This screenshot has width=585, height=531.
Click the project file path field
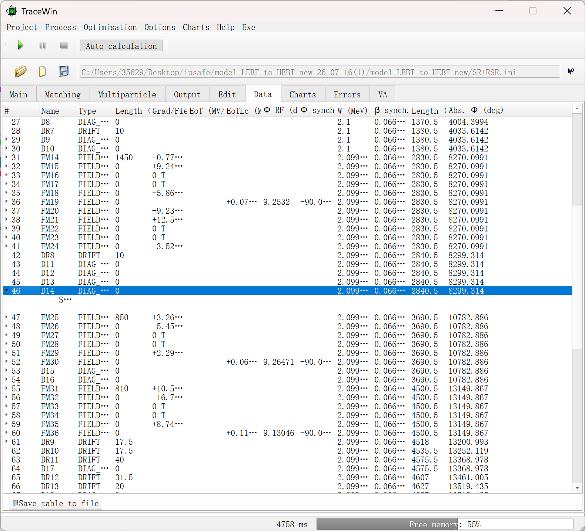(x=320, y=72)
